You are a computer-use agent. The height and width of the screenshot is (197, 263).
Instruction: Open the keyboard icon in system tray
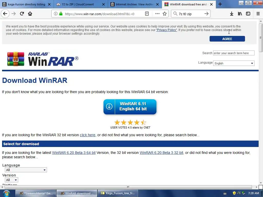coord(225,193)
